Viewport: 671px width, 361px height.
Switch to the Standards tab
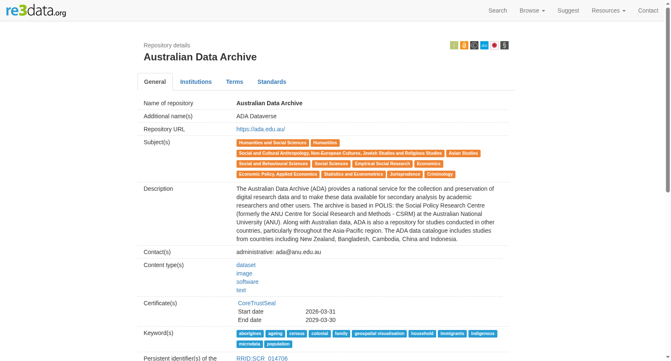point(272,82)
